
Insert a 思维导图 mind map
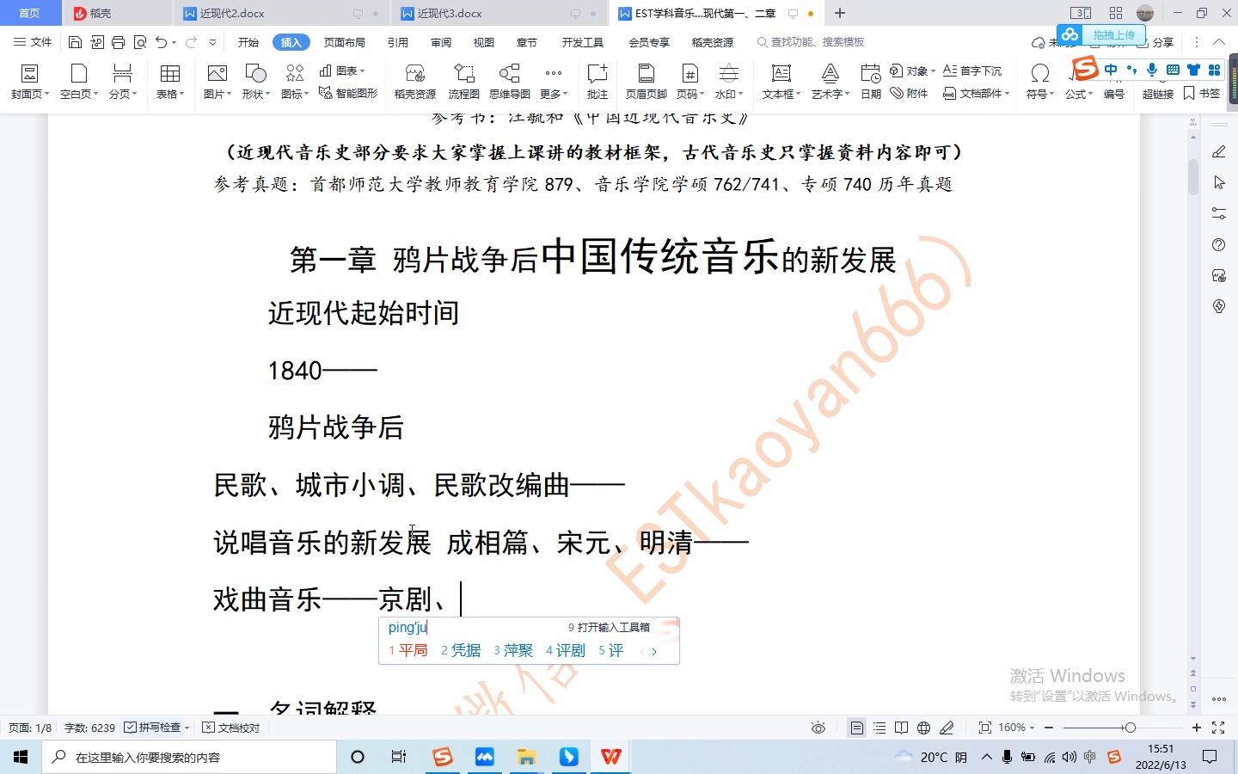pyautogui.click(x=510, y=82)
